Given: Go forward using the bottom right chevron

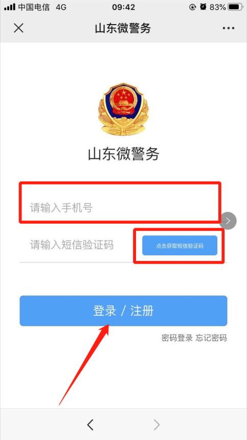Looking at the screenshot, I should (x=156, y=425).
